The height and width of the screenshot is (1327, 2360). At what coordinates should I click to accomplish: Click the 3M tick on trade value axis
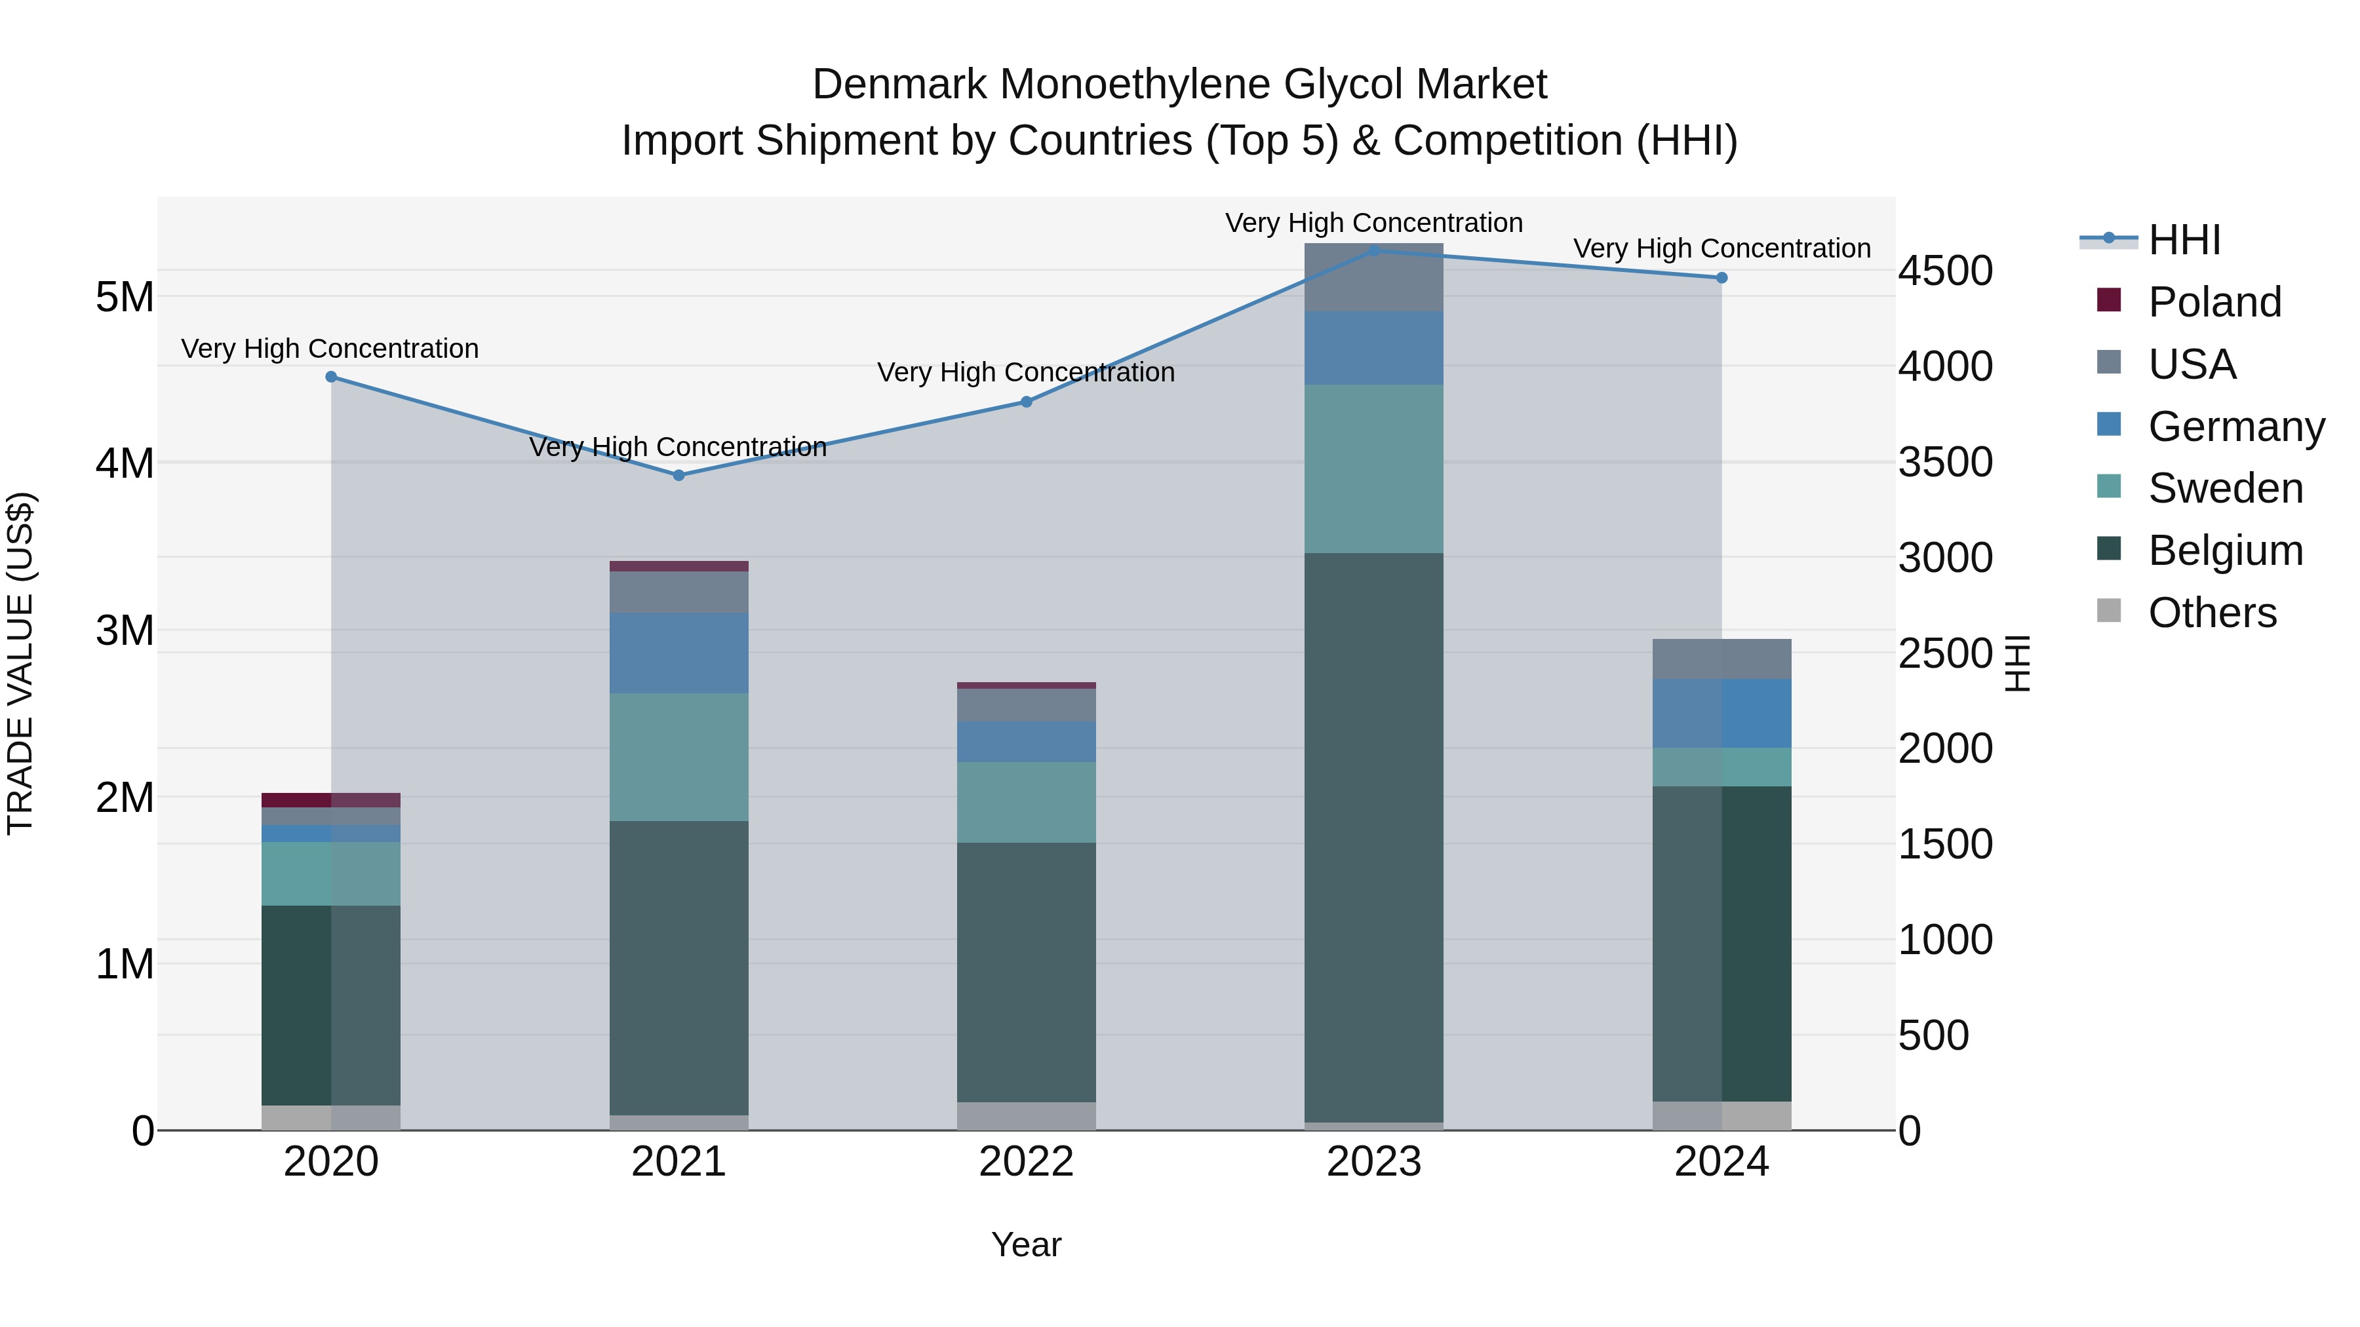click(125, 630)
